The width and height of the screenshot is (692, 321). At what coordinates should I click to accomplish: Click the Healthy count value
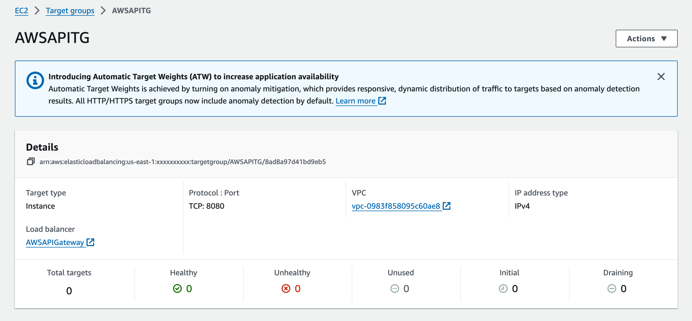189,289
